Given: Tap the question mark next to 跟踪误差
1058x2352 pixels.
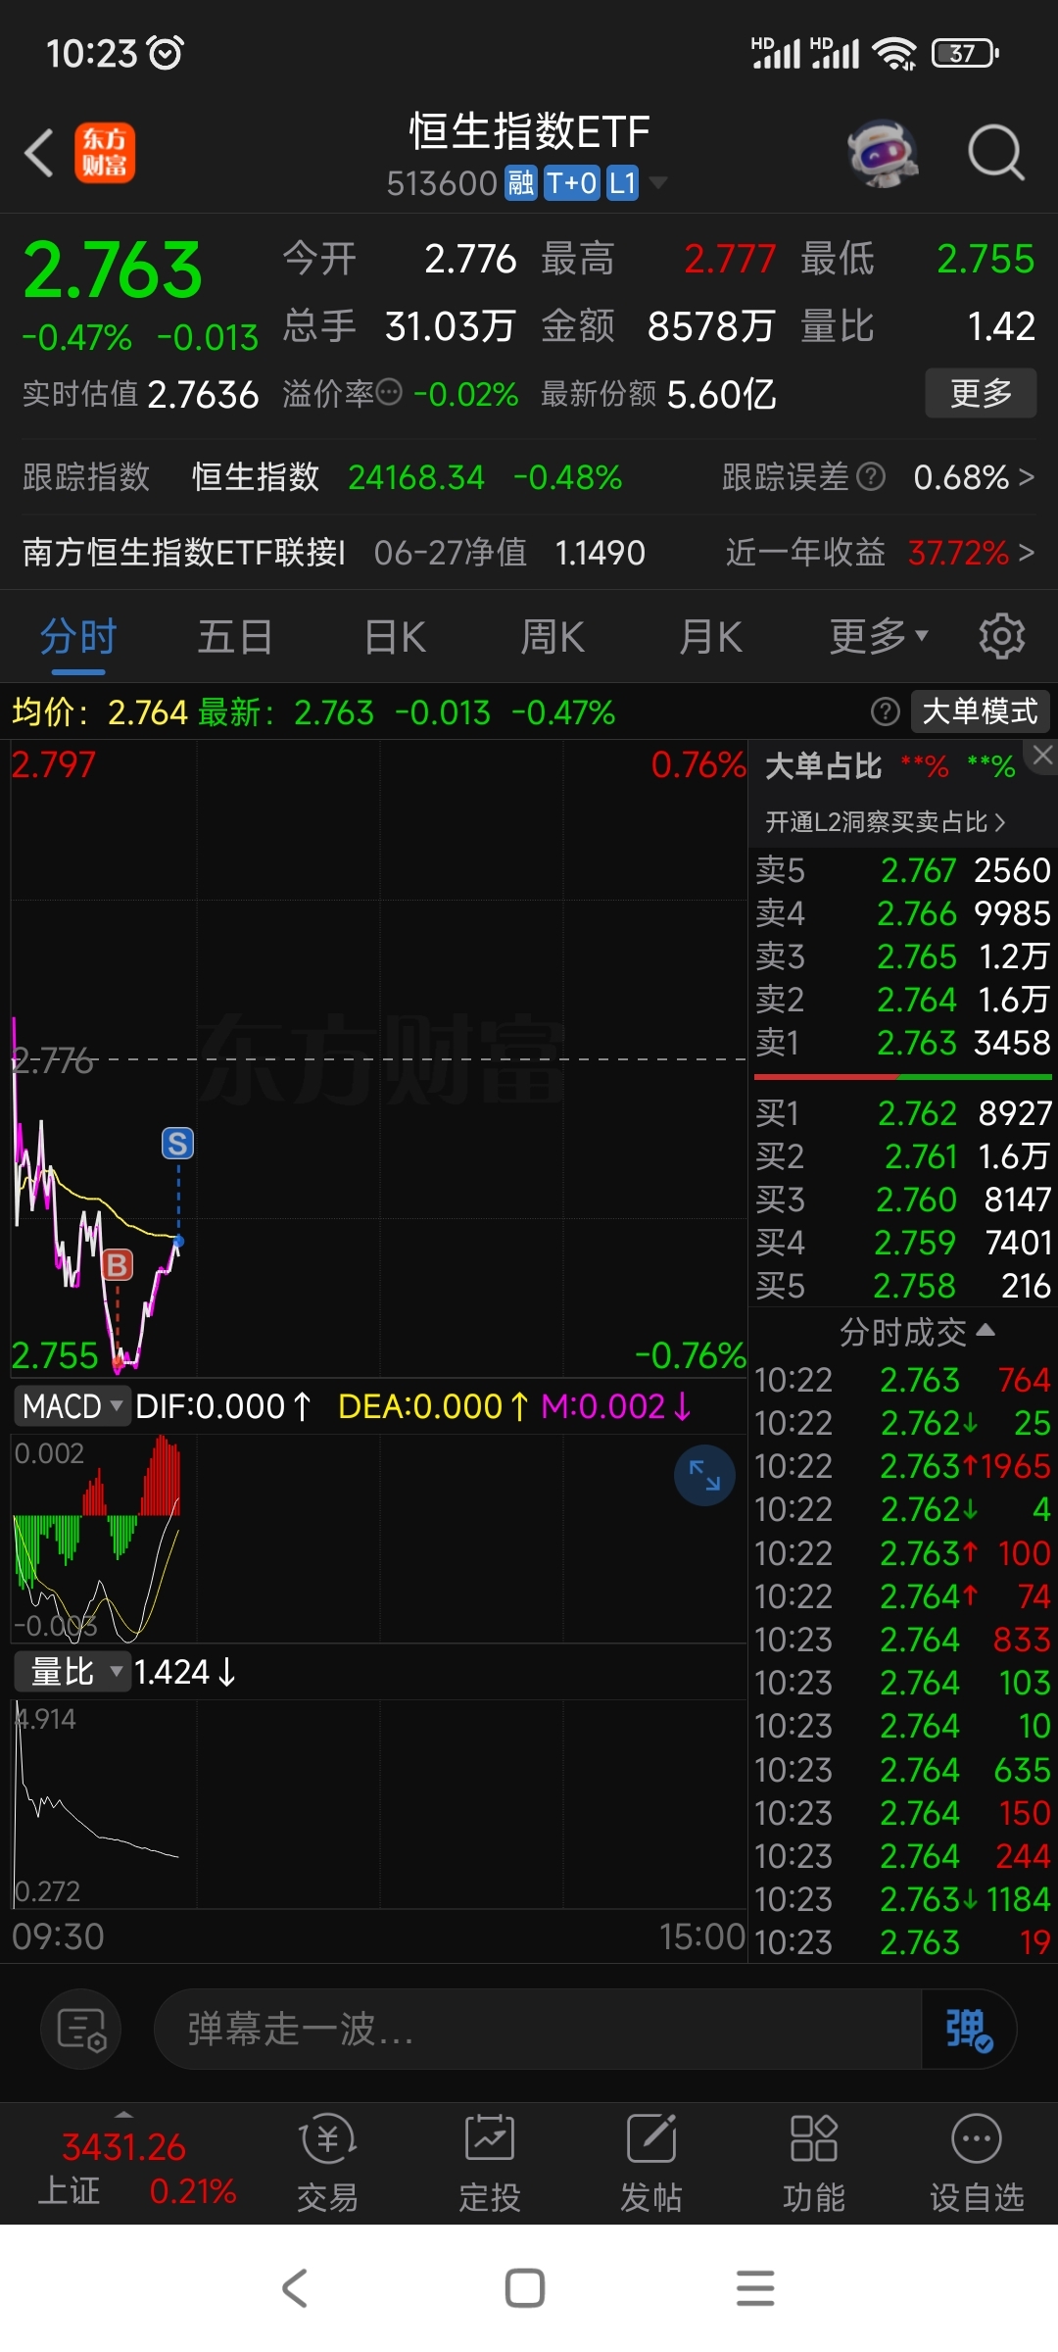Looking at the screenshot, I should click(871, 477).
